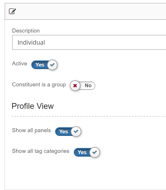The width and height of the screenshot is (166, 190).
Task: Click the No text on group switch
Action: tap(88, 85)
